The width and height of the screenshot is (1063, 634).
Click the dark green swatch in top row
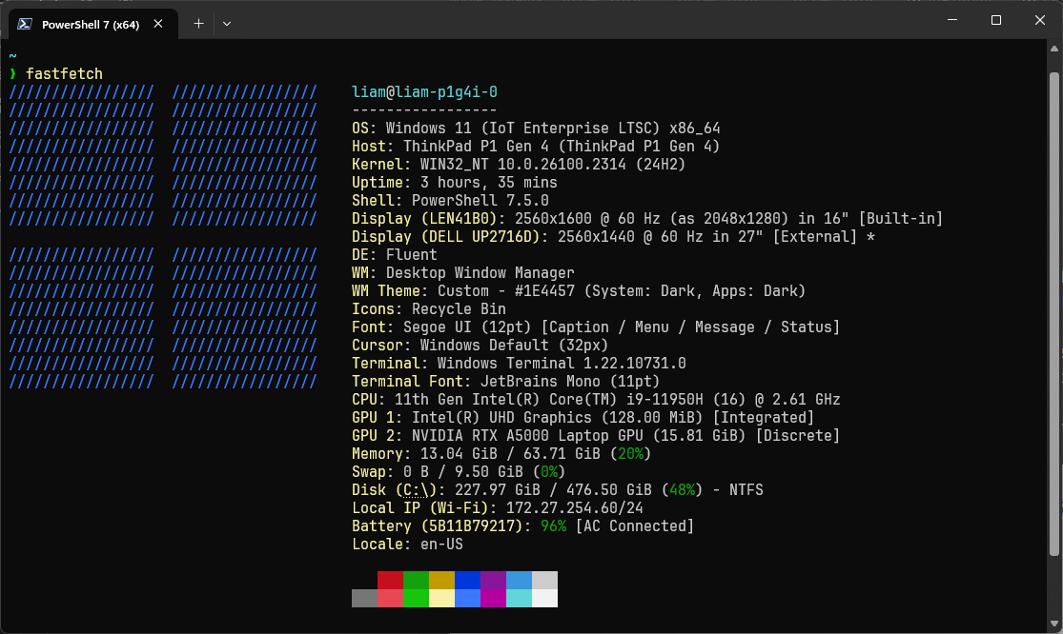[417, 580]
